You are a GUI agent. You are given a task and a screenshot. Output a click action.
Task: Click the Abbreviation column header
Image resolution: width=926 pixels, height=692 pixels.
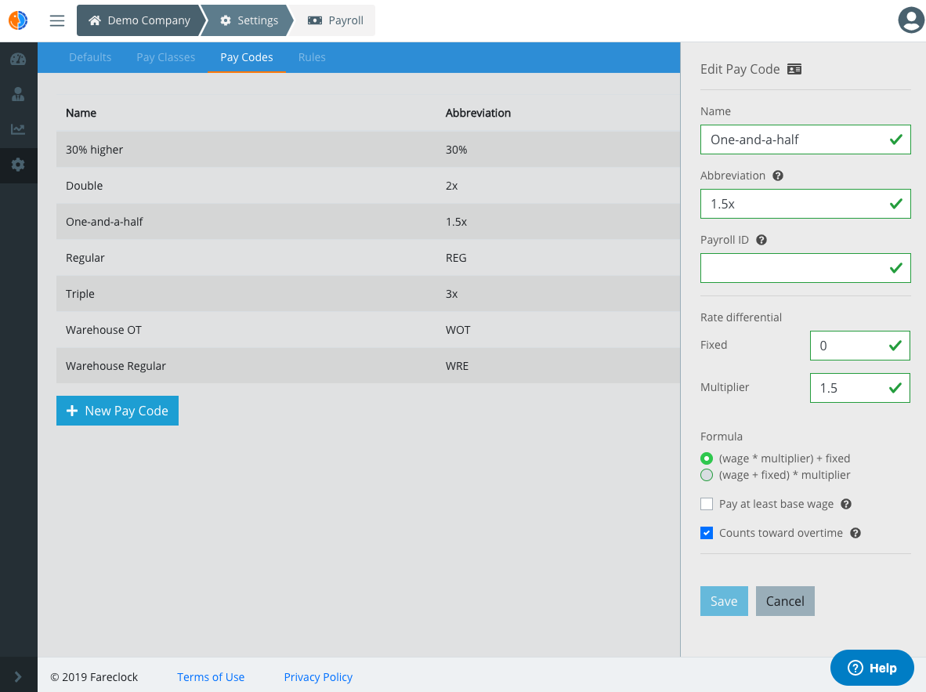click(x=478, y=113)
